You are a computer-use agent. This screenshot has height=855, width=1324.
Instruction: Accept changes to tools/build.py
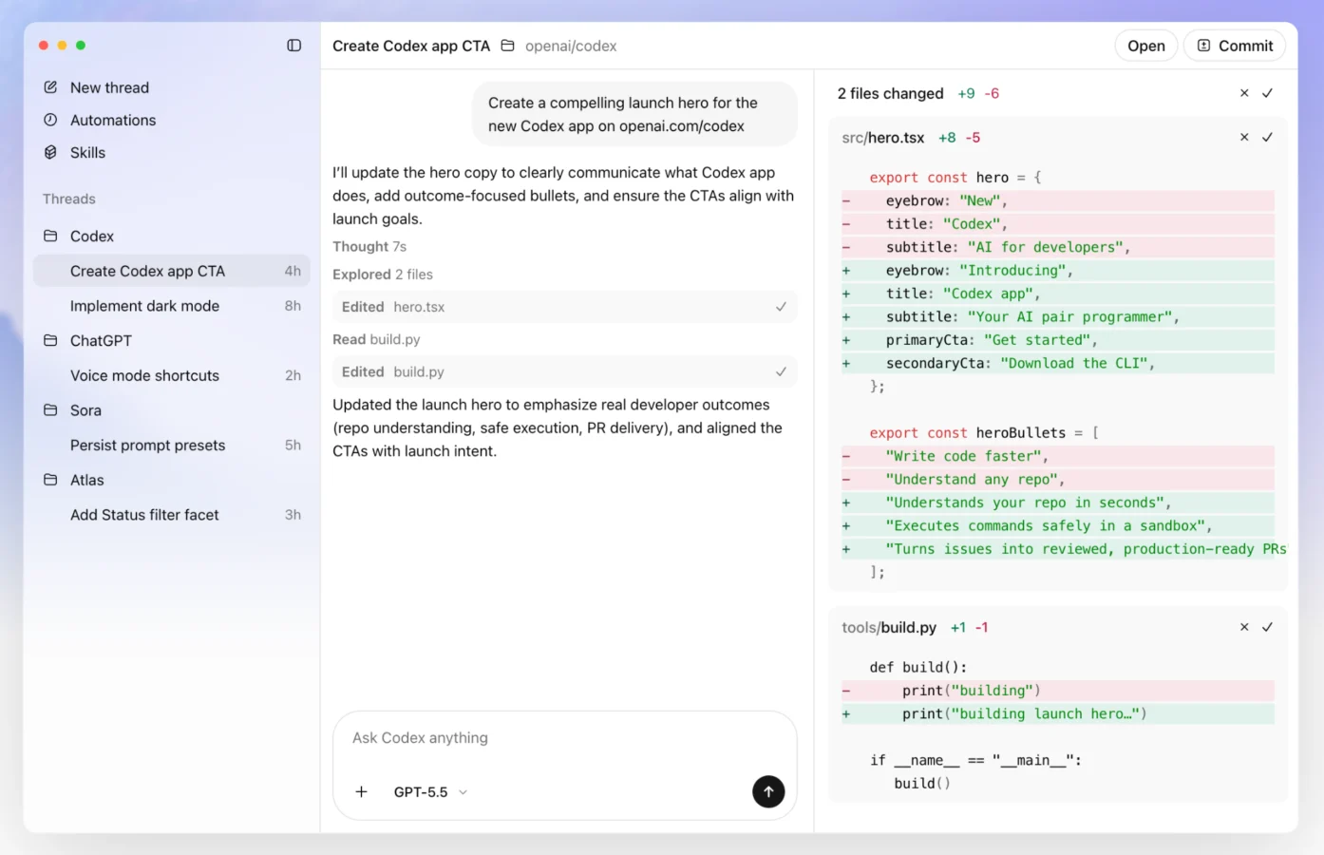[1267, 627]
